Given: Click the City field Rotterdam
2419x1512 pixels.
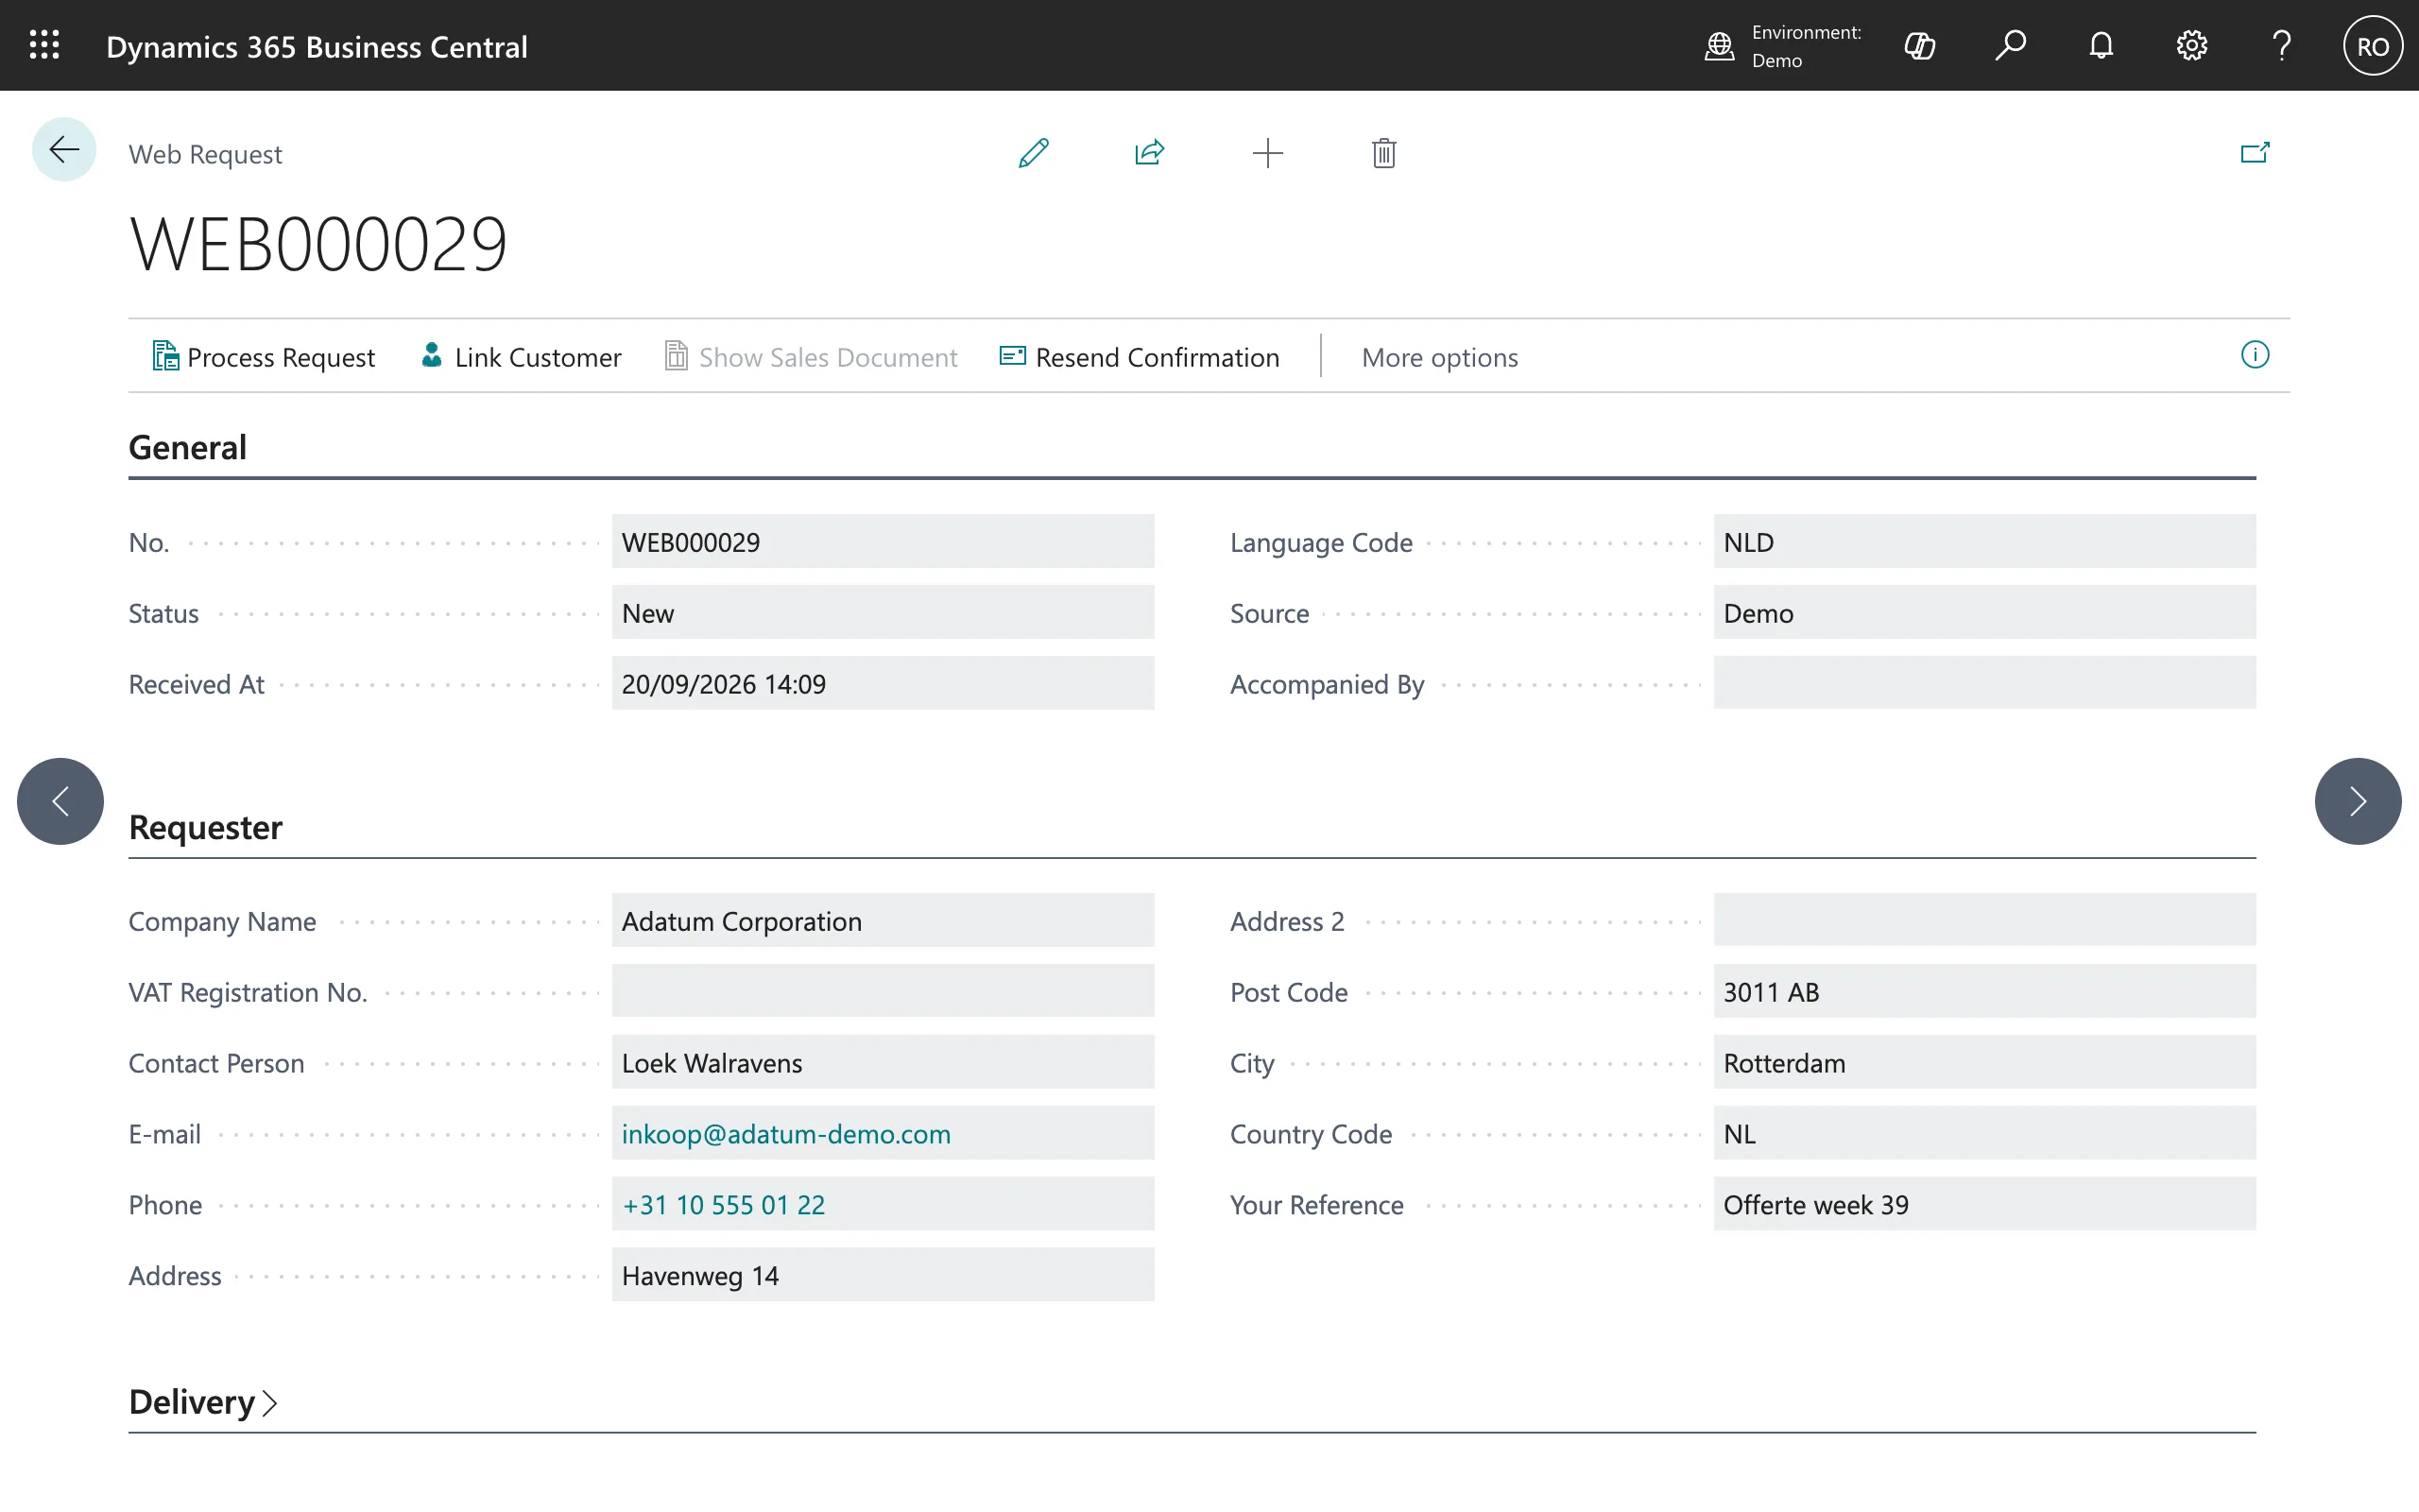Looking at the screenshot, I should 1984,1063.
